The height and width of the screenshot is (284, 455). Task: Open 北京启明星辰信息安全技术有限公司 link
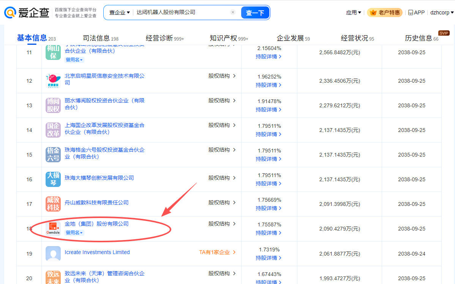[x=104, y=79]
